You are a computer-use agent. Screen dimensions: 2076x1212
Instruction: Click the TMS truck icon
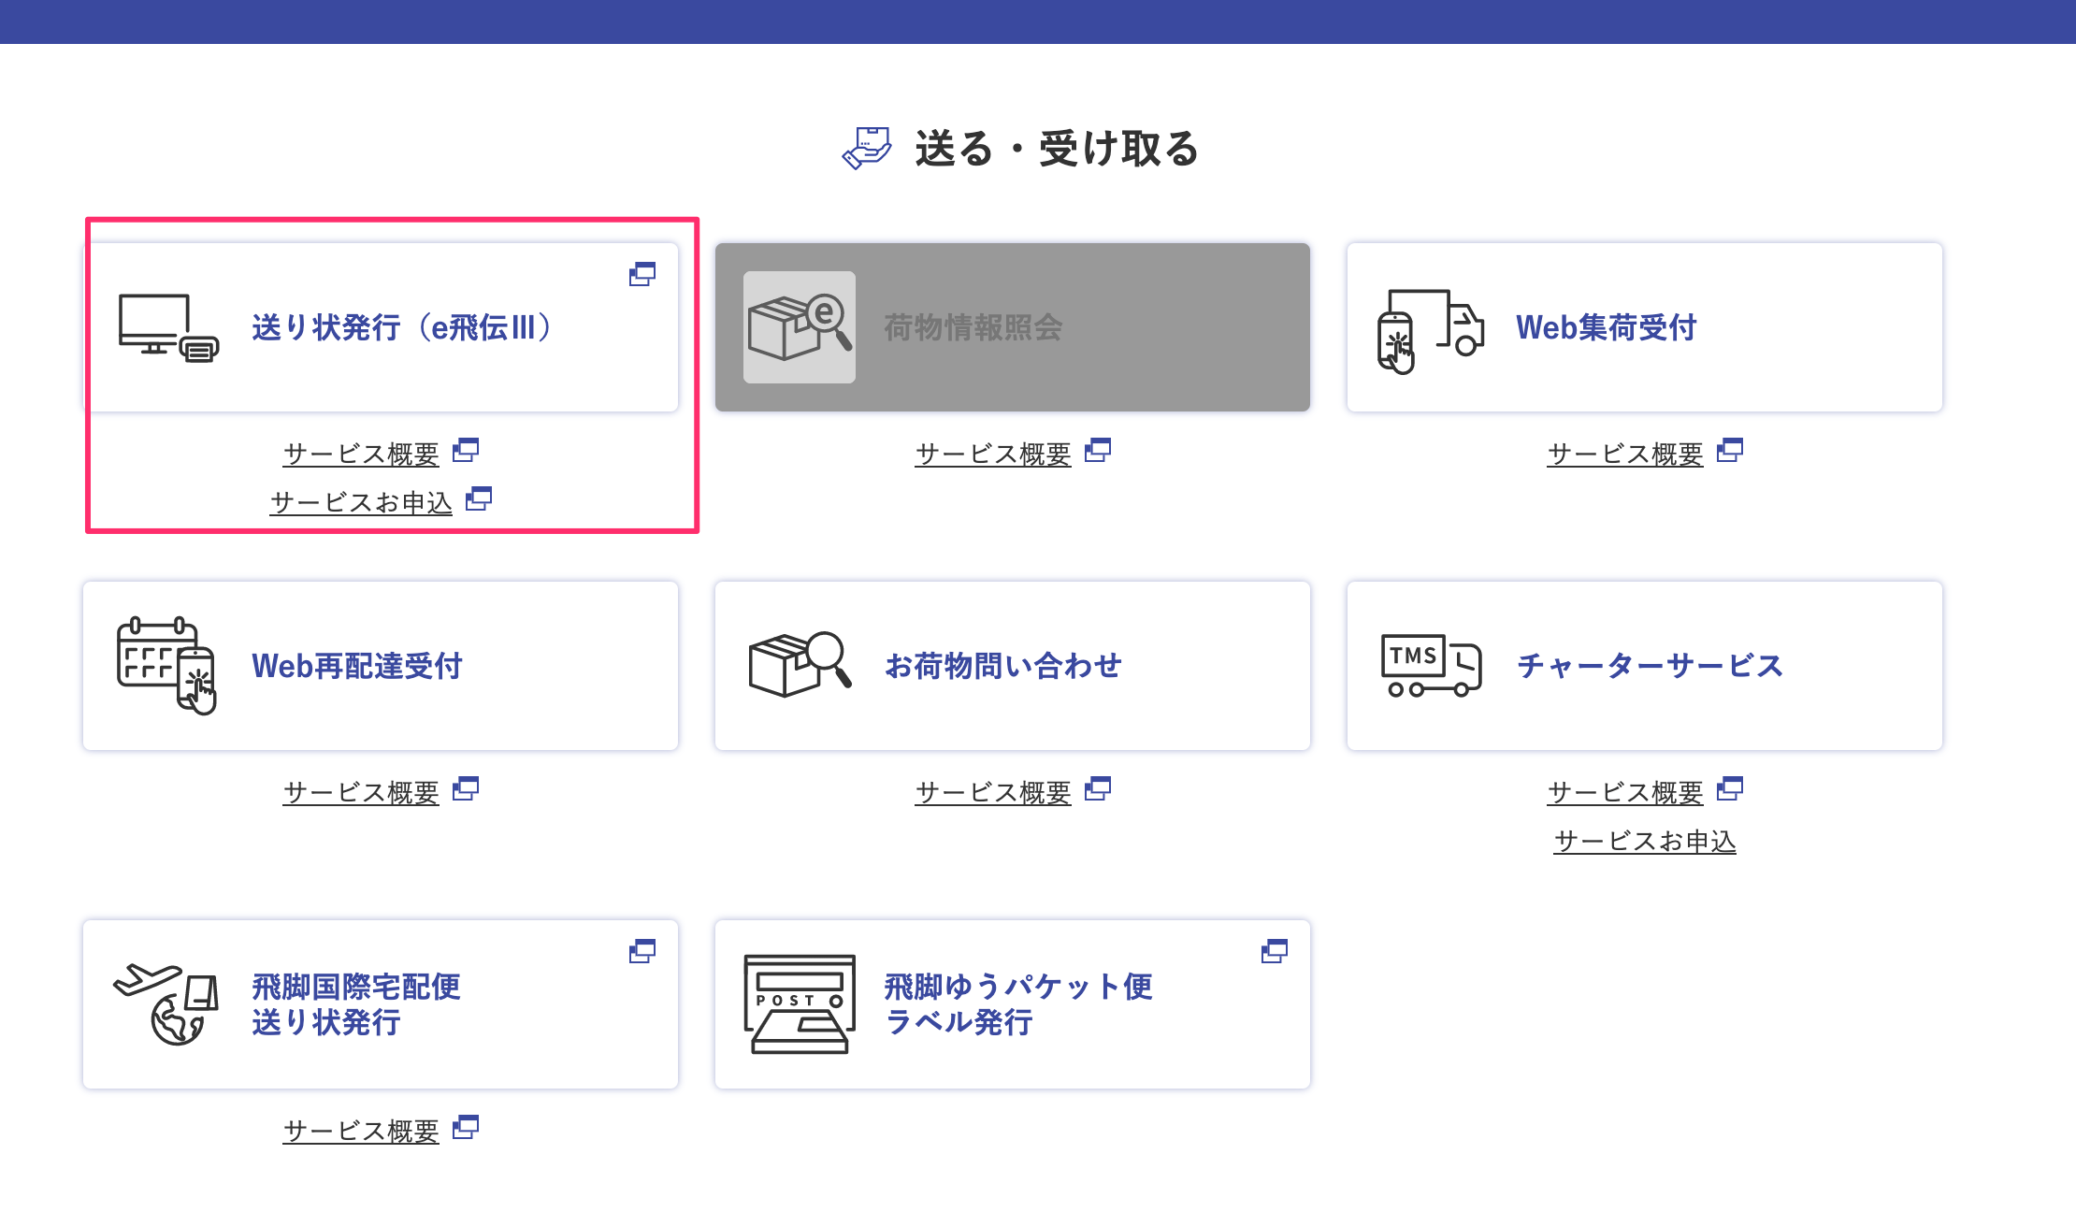pyautogui.click(x=1431, y=666)
